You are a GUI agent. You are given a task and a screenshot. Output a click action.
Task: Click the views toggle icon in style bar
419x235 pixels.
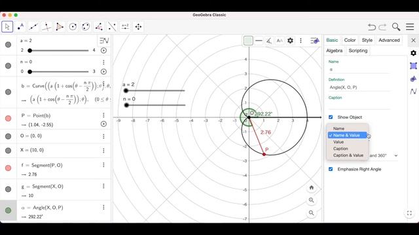tap(315, 40)
